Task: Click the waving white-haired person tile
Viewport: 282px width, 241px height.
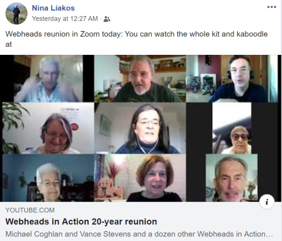Action: coord(48,78)
